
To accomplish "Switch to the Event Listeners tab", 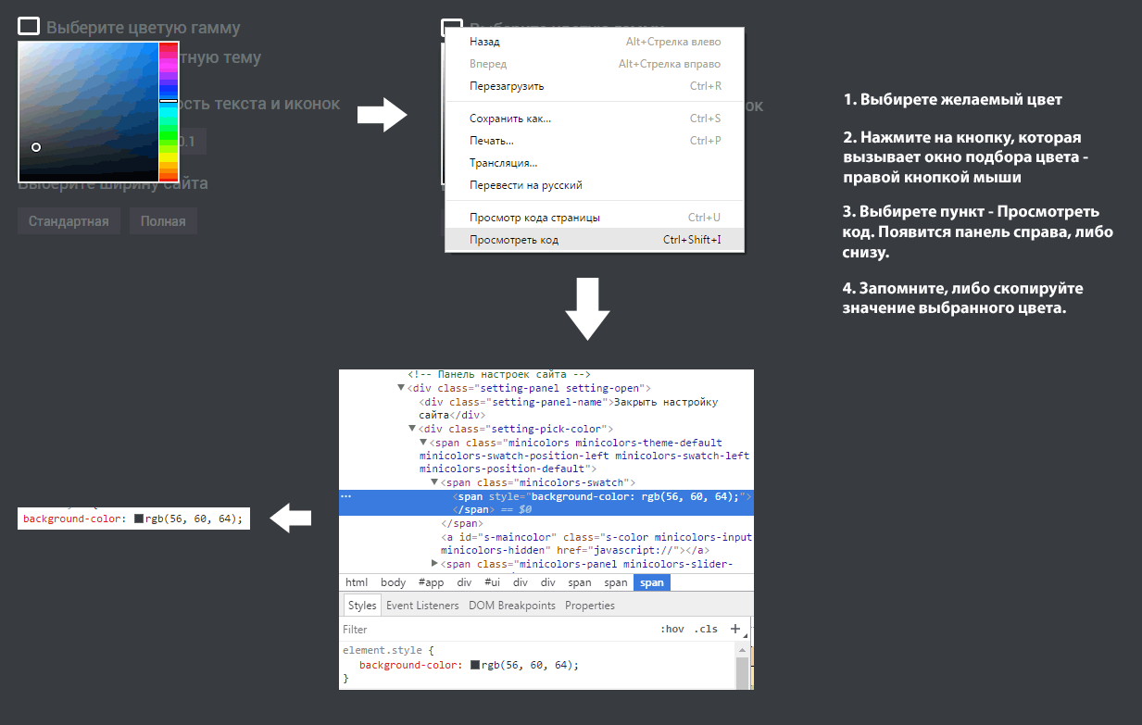I will pyautogui.click(x=422, y=606).
